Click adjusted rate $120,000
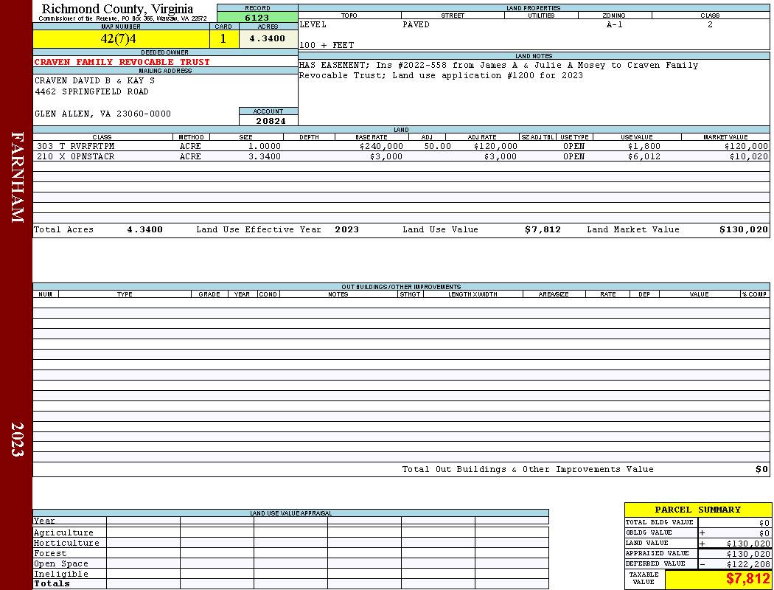 pos(495,146)
